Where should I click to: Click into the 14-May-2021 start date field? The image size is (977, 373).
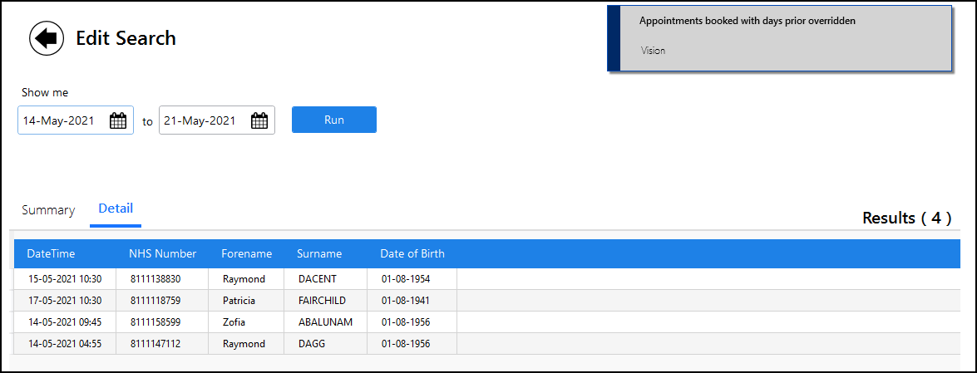62,120
